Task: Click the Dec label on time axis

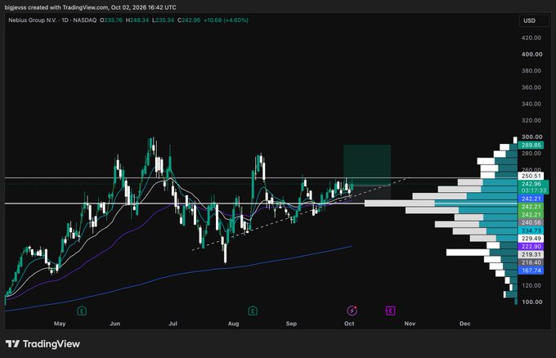Action: coord(465,324)
